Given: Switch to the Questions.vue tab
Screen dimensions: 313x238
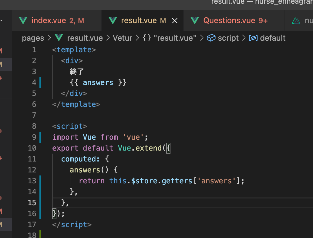Looking at the screenshot, I should pyautogui.click(x=229, y=21).
